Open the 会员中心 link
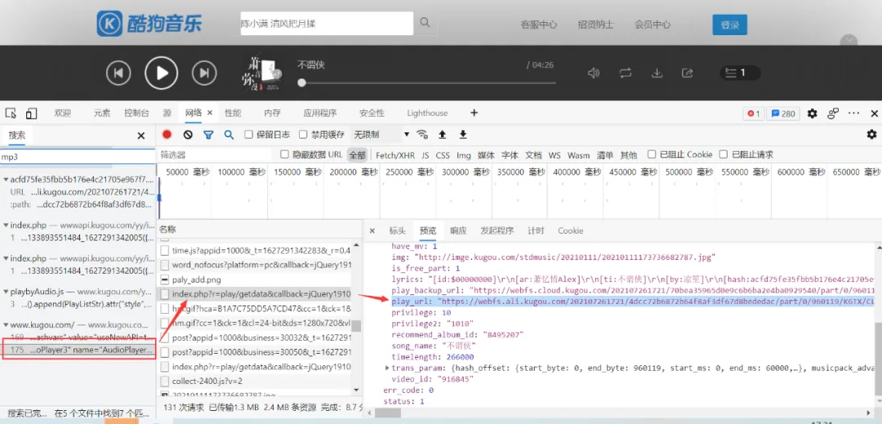 tap(653, 25)
